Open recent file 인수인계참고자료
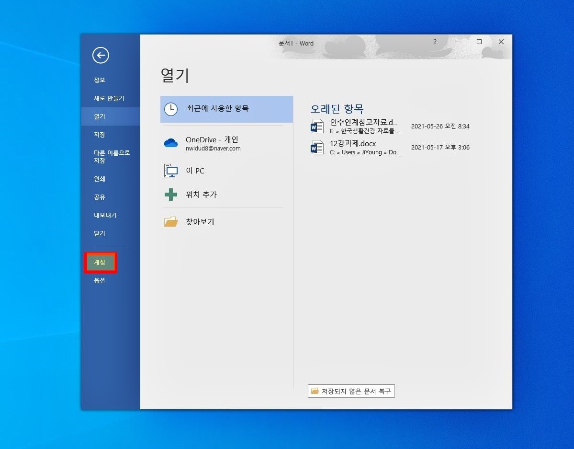The width and height of the screenshot is (574, 449). (x=391, y=126)
